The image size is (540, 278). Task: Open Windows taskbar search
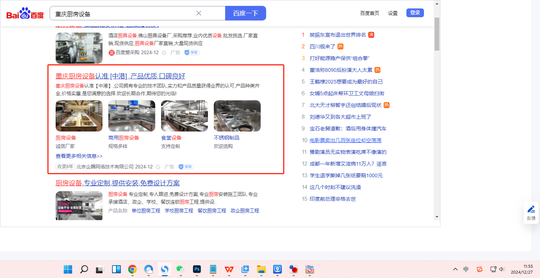[x=84, y=270]
